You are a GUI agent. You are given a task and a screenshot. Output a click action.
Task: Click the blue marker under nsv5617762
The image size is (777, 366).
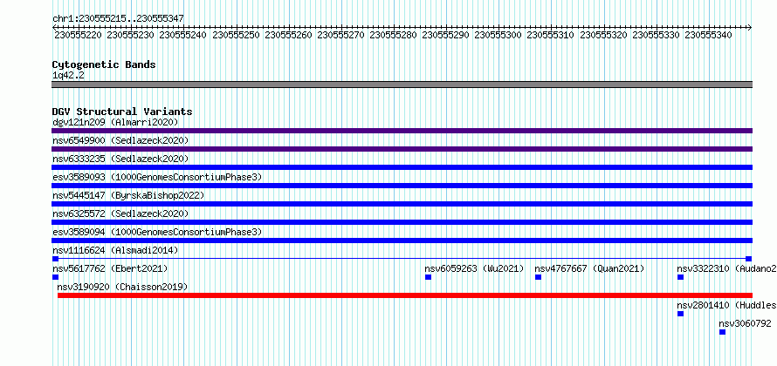tap(55, 277)
